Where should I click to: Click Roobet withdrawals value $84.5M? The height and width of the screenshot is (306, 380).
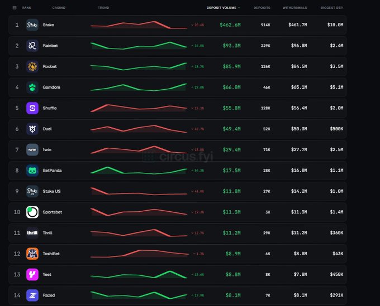click(x=299, y=66)
